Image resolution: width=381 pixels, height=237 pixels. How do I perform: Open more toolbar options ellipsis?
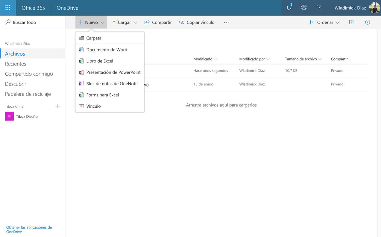[x=227, y=22]
